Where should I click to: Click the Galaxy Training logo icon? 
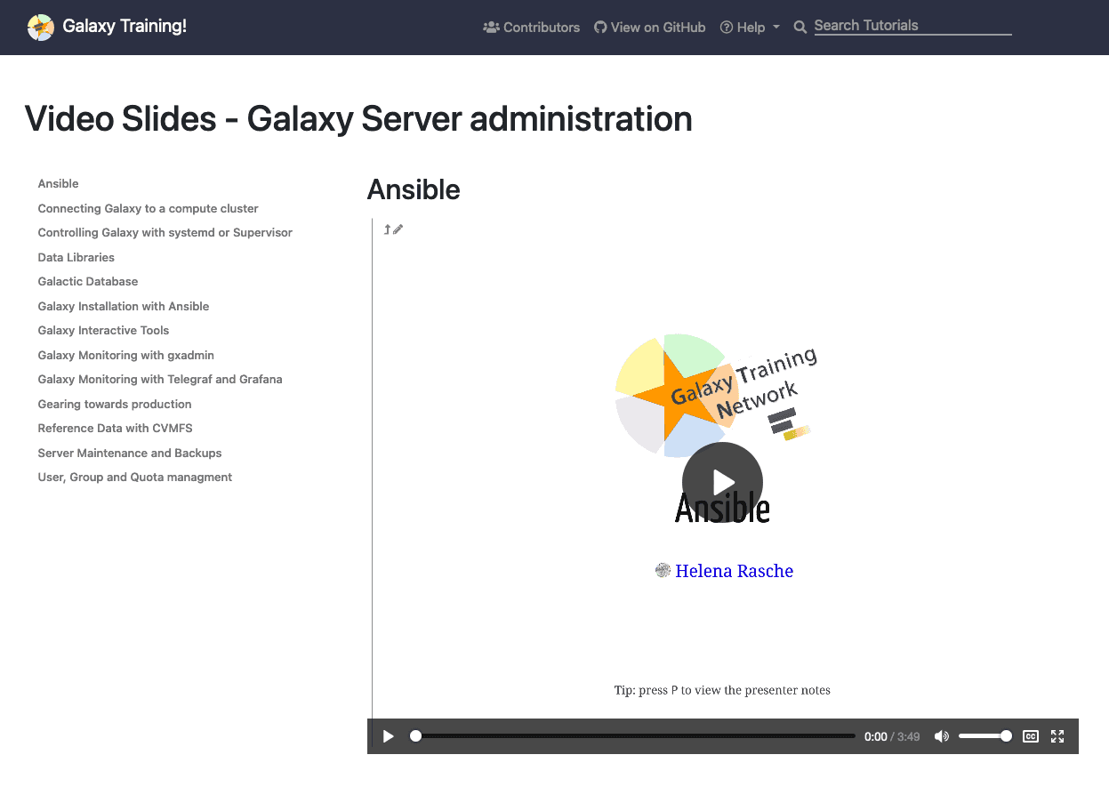(x=41, y=27)
